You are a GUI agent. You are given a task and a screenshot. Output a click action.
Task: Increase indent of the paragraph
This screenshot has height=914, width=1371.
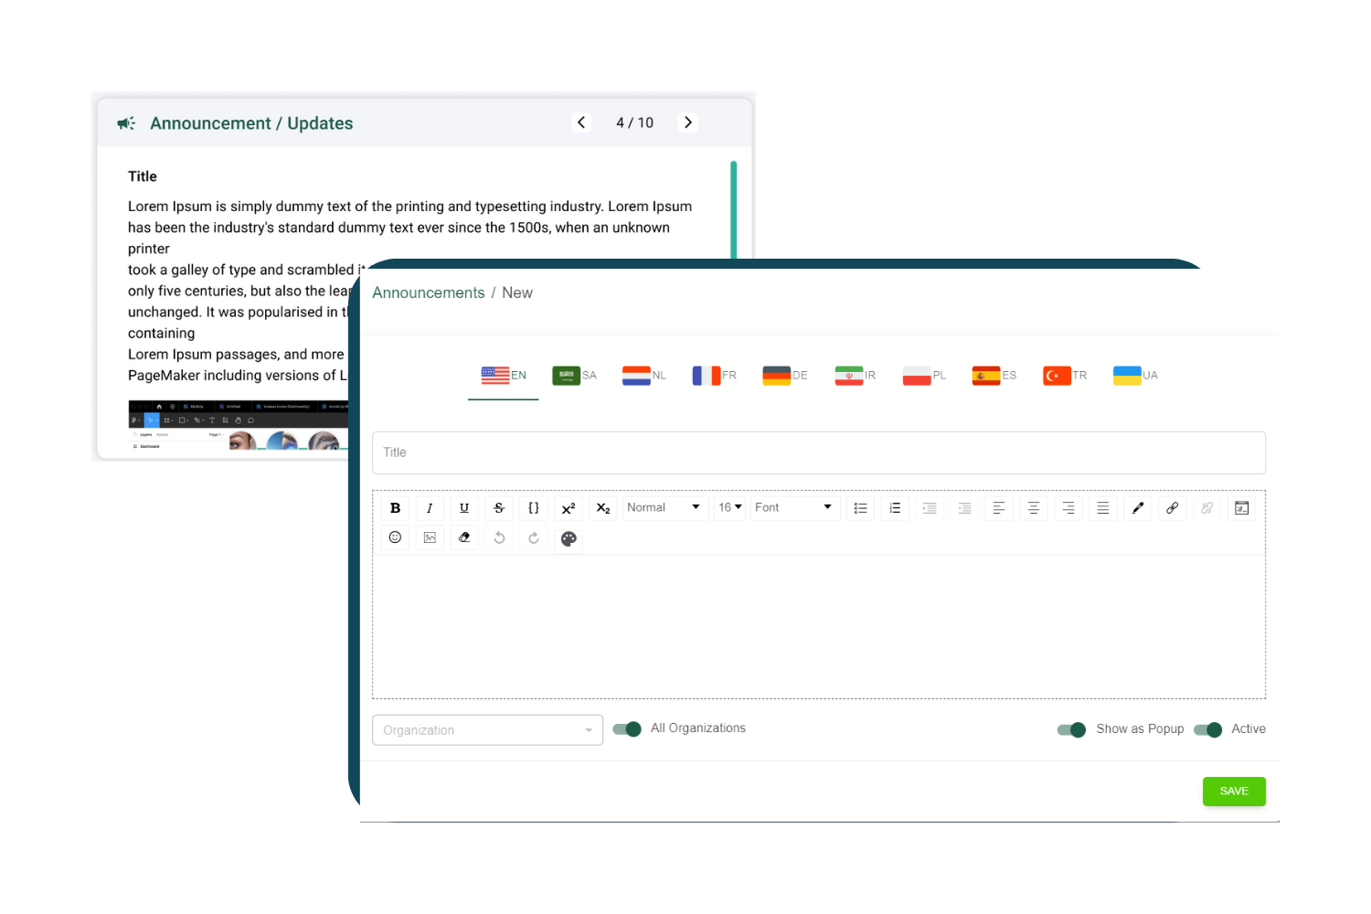click(x=930, y=508)
